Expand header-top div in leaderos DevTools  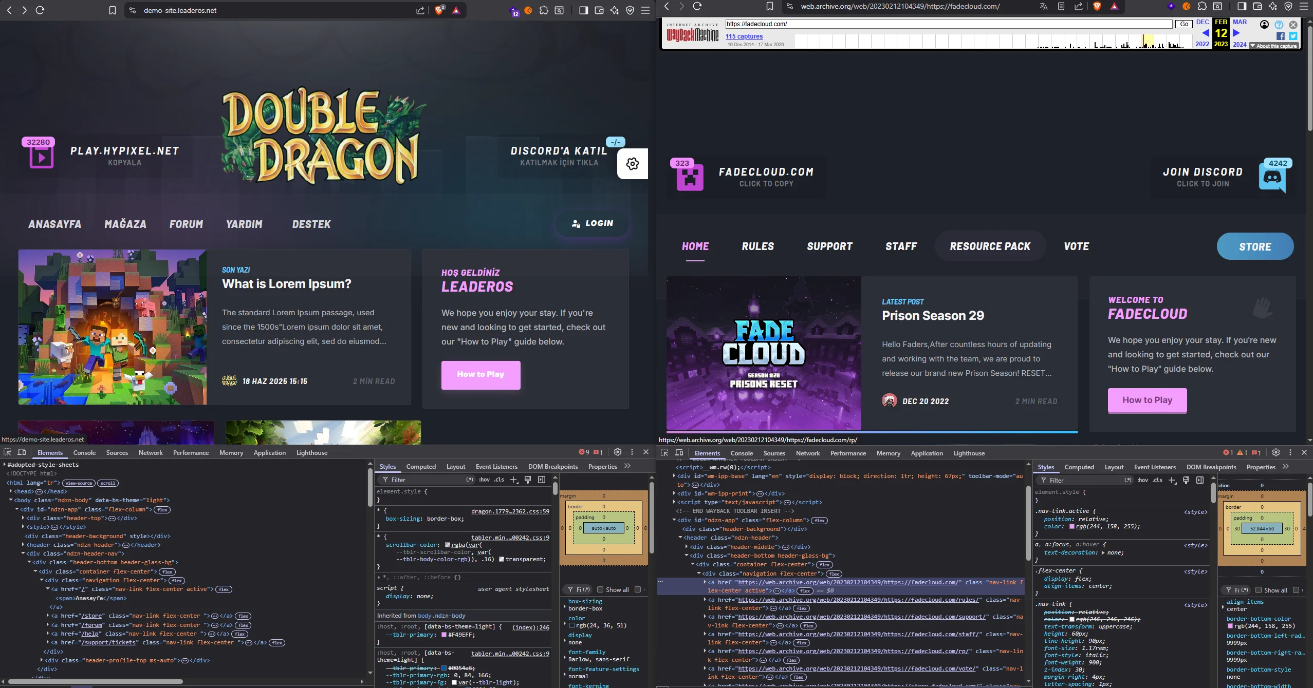[x=23, y=518]
